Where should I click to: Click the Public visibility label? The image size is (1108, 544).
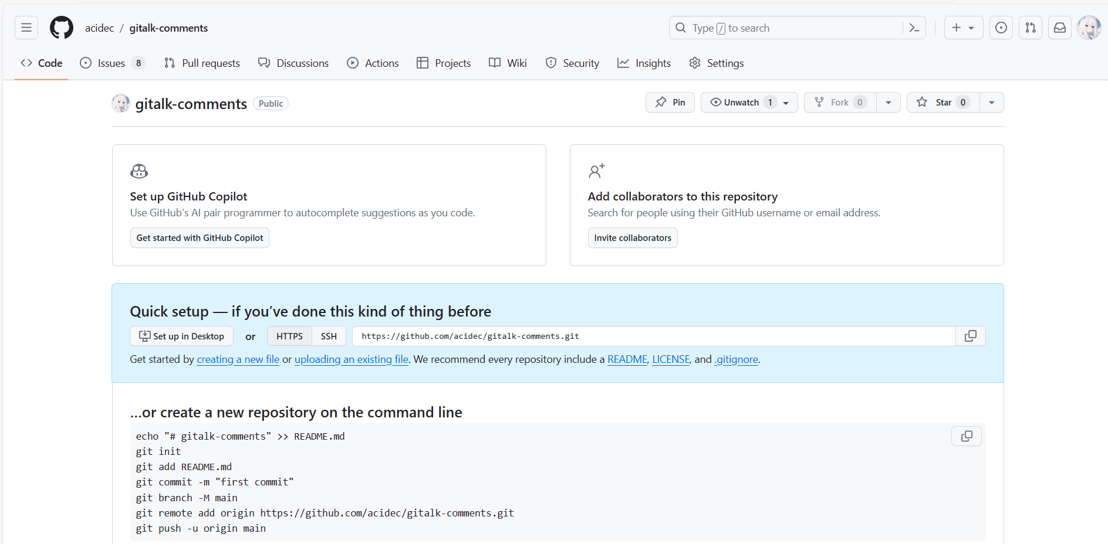click(x=271, y=103)
